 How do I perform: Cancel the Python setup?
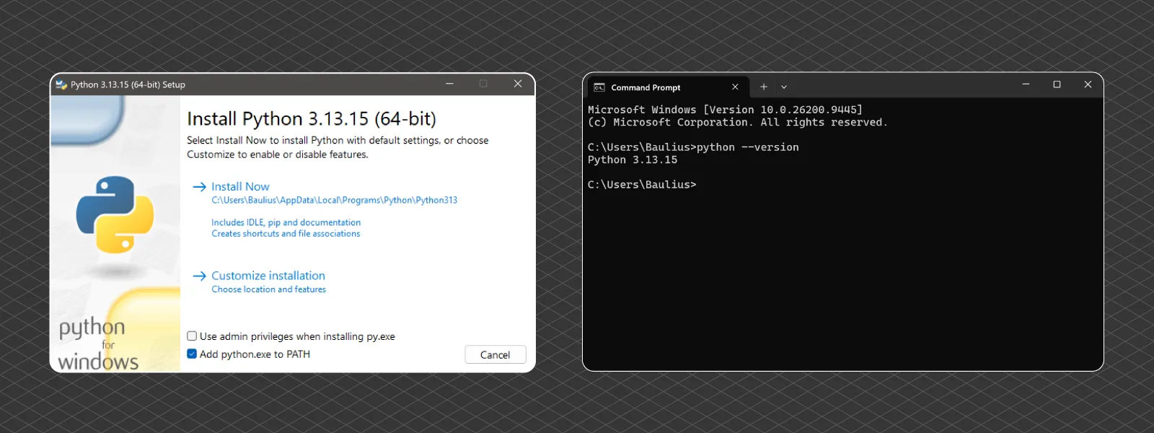(495, 354)
